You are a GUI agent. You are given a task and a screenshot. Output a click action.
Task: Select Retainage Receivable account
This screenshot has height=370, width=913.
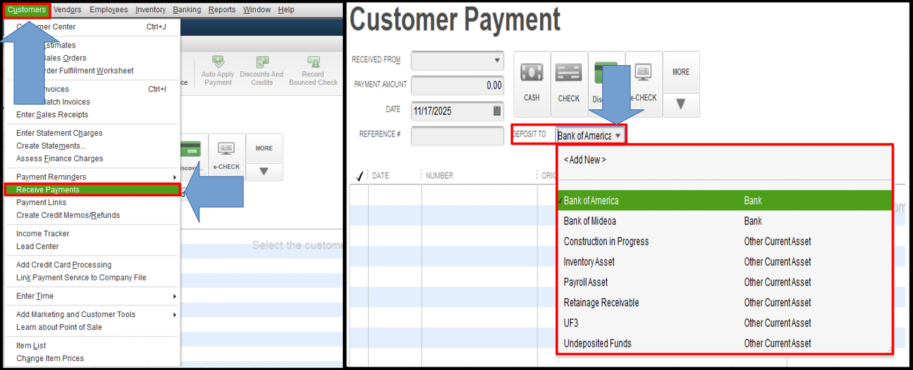tap(725, 302)
